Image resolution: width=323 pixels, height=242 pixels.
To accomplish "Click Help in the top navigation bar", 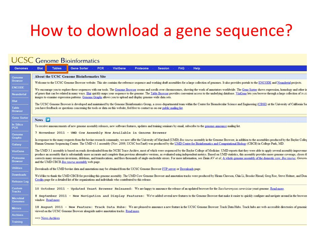I will pyautogui.click(x=197, y=68).
